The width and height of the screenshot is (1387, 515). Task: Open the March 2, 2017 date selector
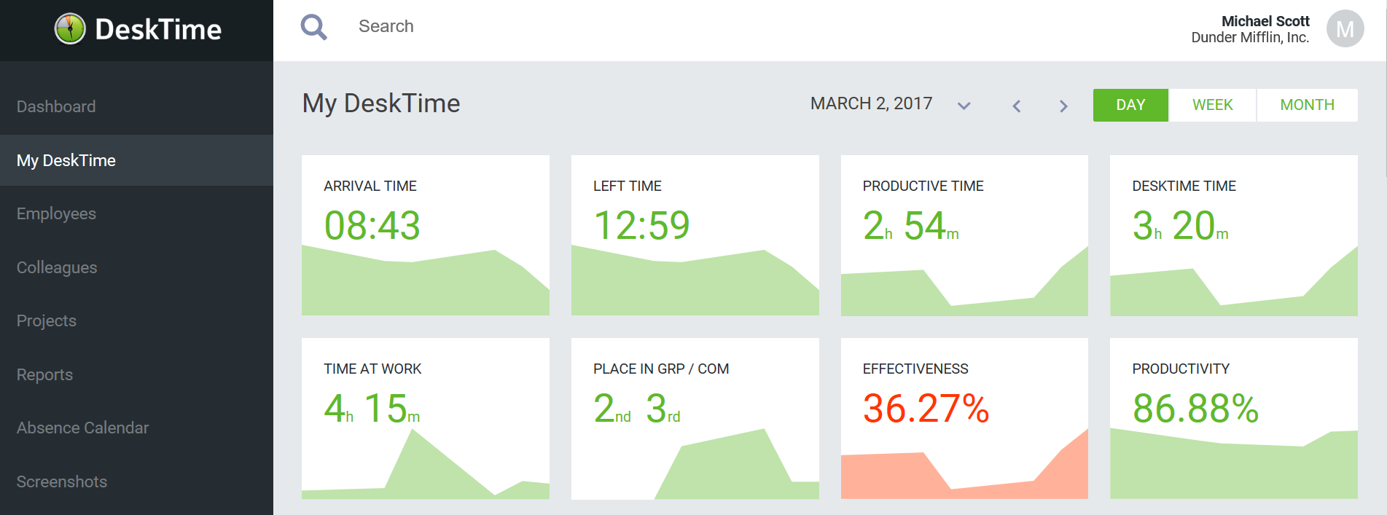pyautogui.click(x=871, y=104)
